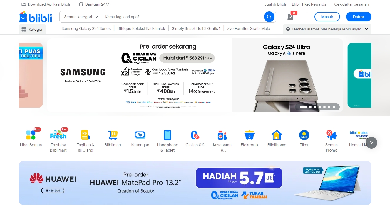This screenshot has height=211, width=390.
Task: Select the Bliblihome house icon
Action: (x=277, y=135)
